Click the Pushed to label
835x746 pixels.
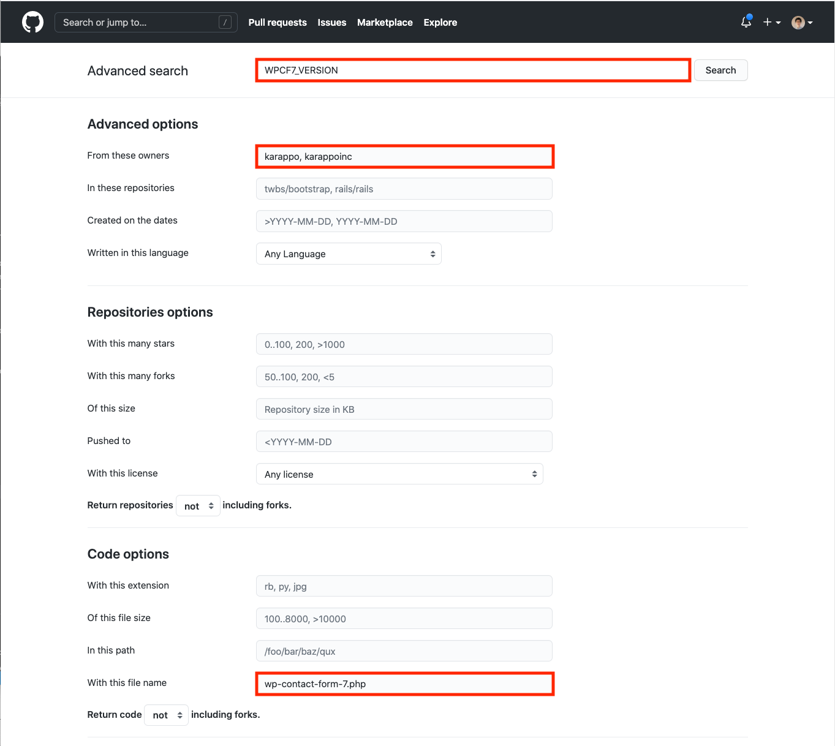coord(108,441)
